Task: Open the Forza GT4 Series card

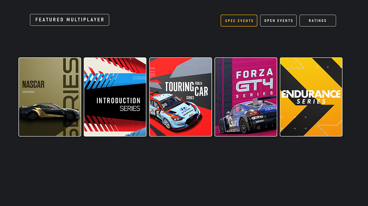Action: (x=246, y=97)
